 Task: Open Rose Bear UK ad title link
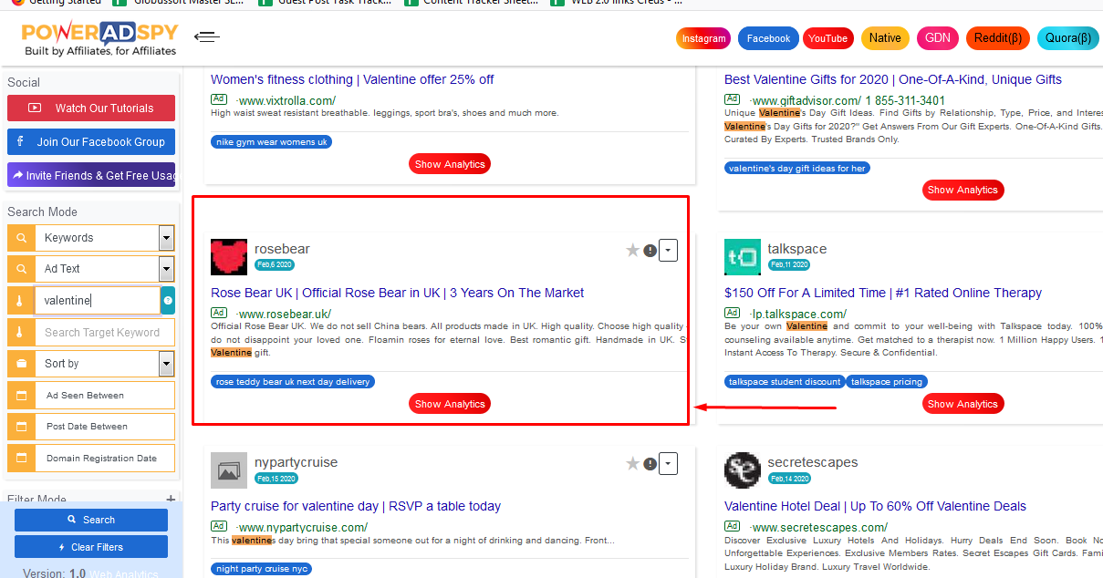coord(398,293)
